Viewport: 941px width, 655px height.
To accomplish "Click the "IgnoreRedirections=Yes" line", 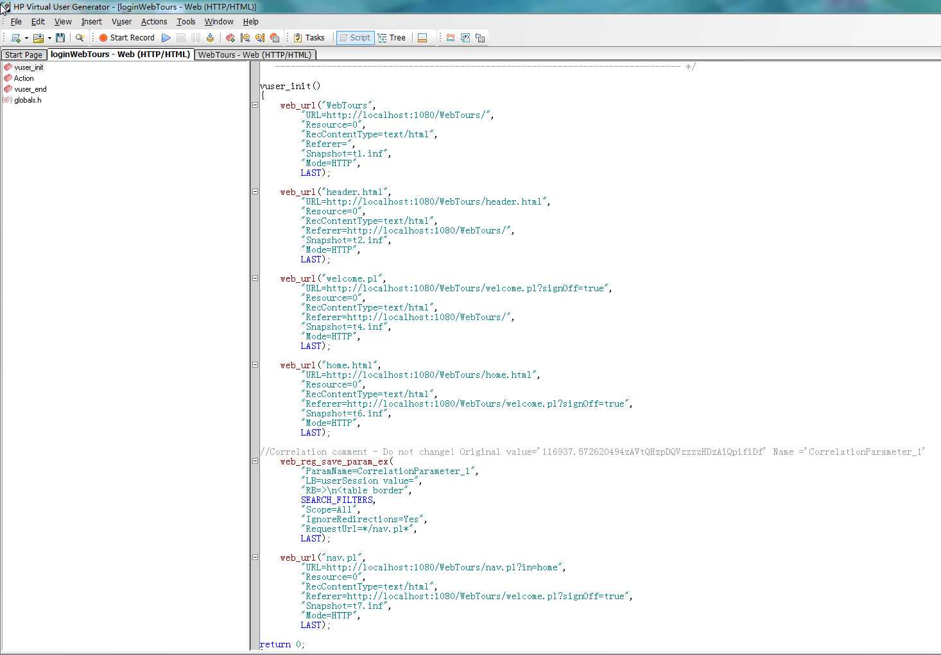I will pos(364,519).
